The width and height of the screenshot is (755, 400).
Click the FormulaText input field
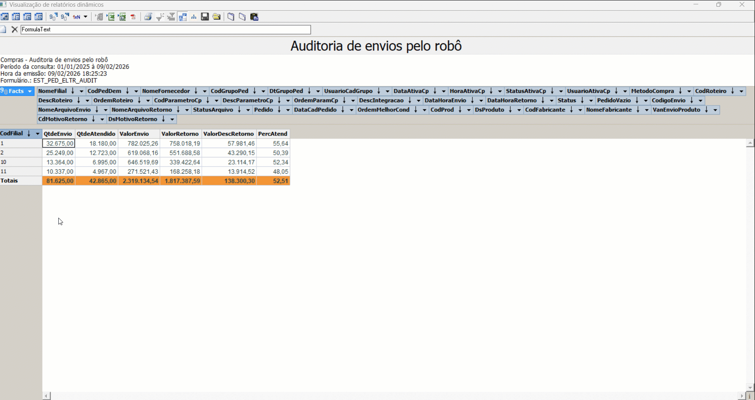click(x=166, y=30)
